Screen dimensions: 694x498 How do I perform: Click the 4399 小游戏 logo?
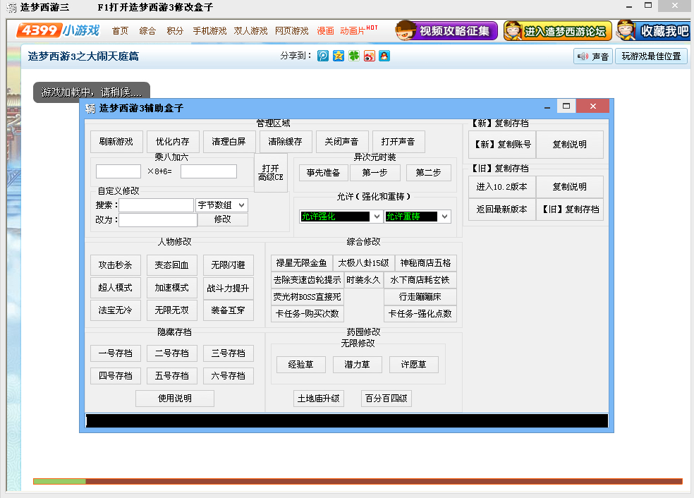point(58,31)
